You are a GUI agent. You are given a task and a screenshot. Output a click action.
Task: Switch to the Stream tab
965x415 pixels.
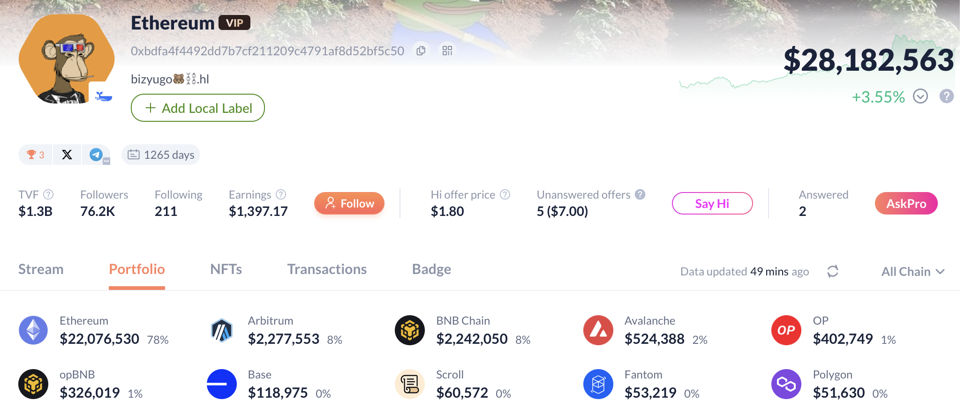point(41,269)
